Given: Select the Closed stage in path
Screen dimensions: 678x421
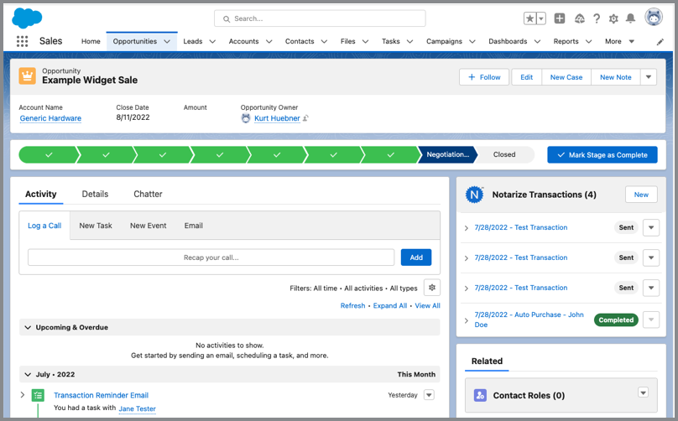Looking at the screenshot, I should [504, 154].
